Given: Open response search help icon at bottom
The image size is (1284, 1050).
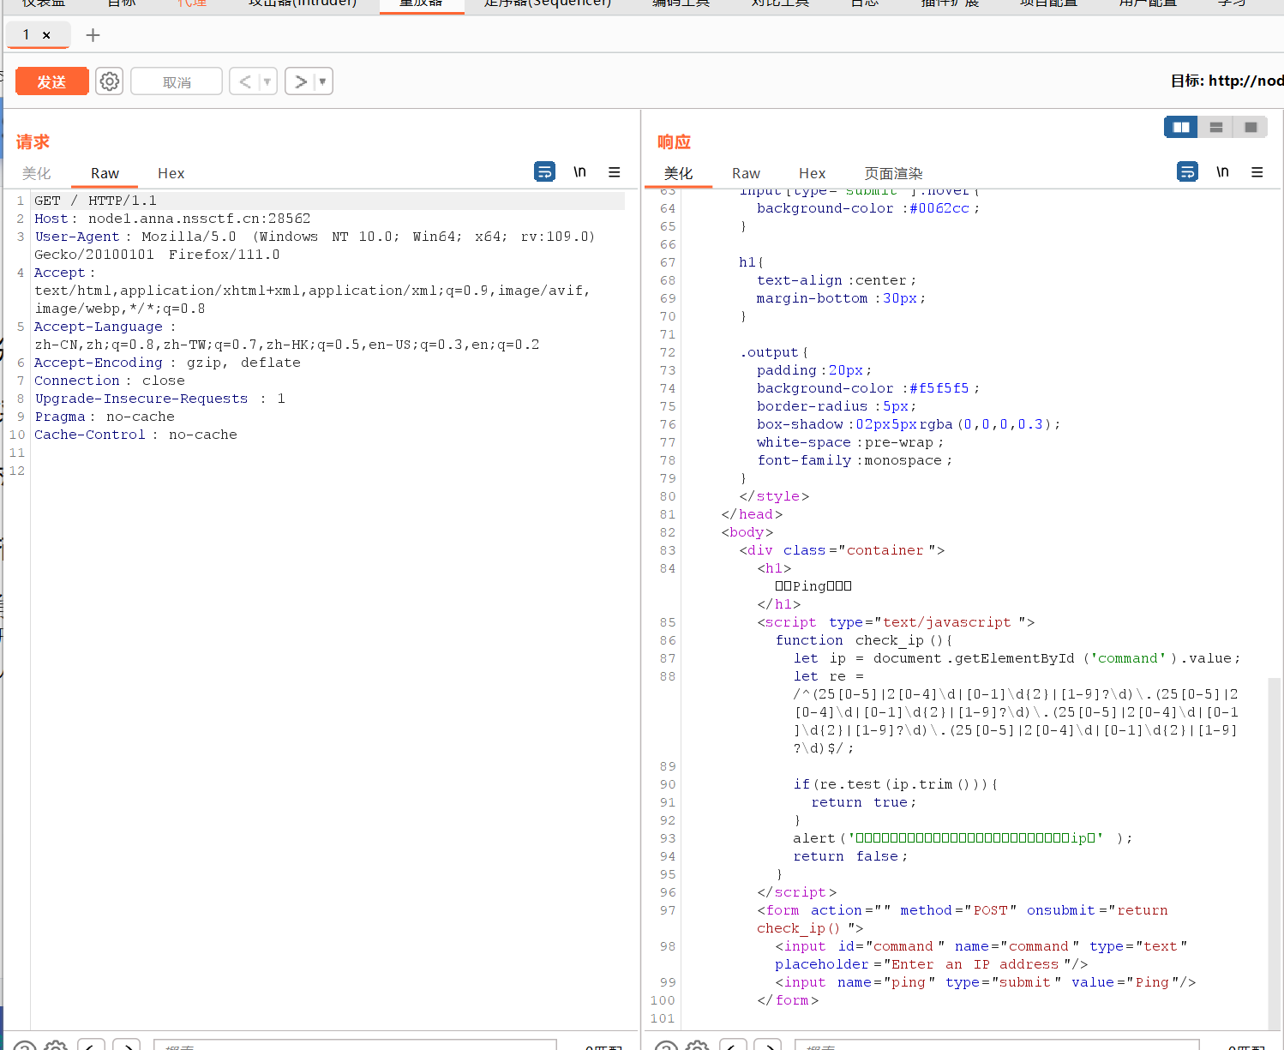Looking at the screenshot, I should pyautogui.click(x=667, y=1046).
